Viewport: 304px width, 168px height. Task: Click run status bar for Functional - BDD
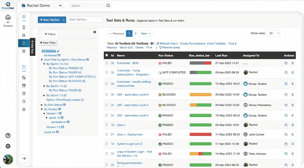tap(201, 63)
